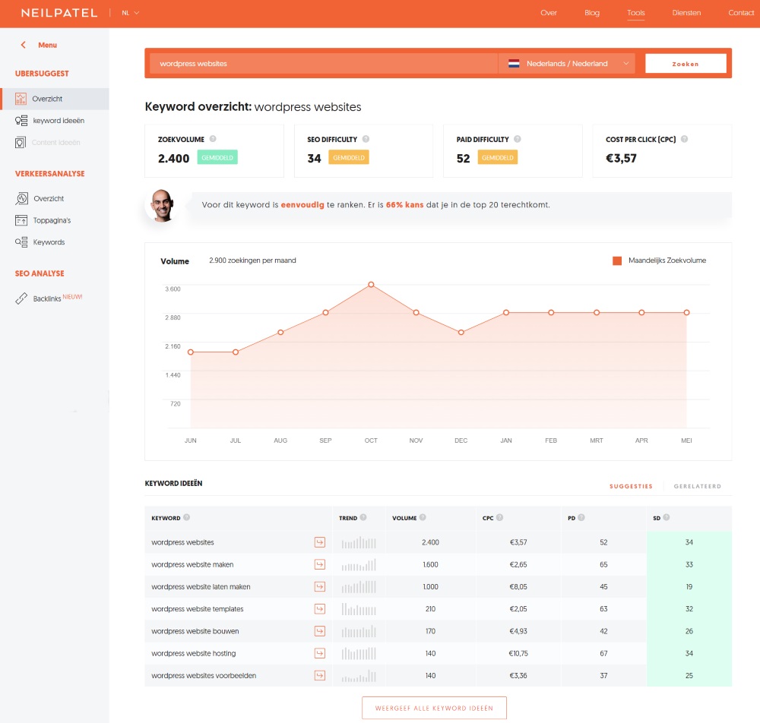Click the Verkeersanalyse Keywords icon

point(21,242)
